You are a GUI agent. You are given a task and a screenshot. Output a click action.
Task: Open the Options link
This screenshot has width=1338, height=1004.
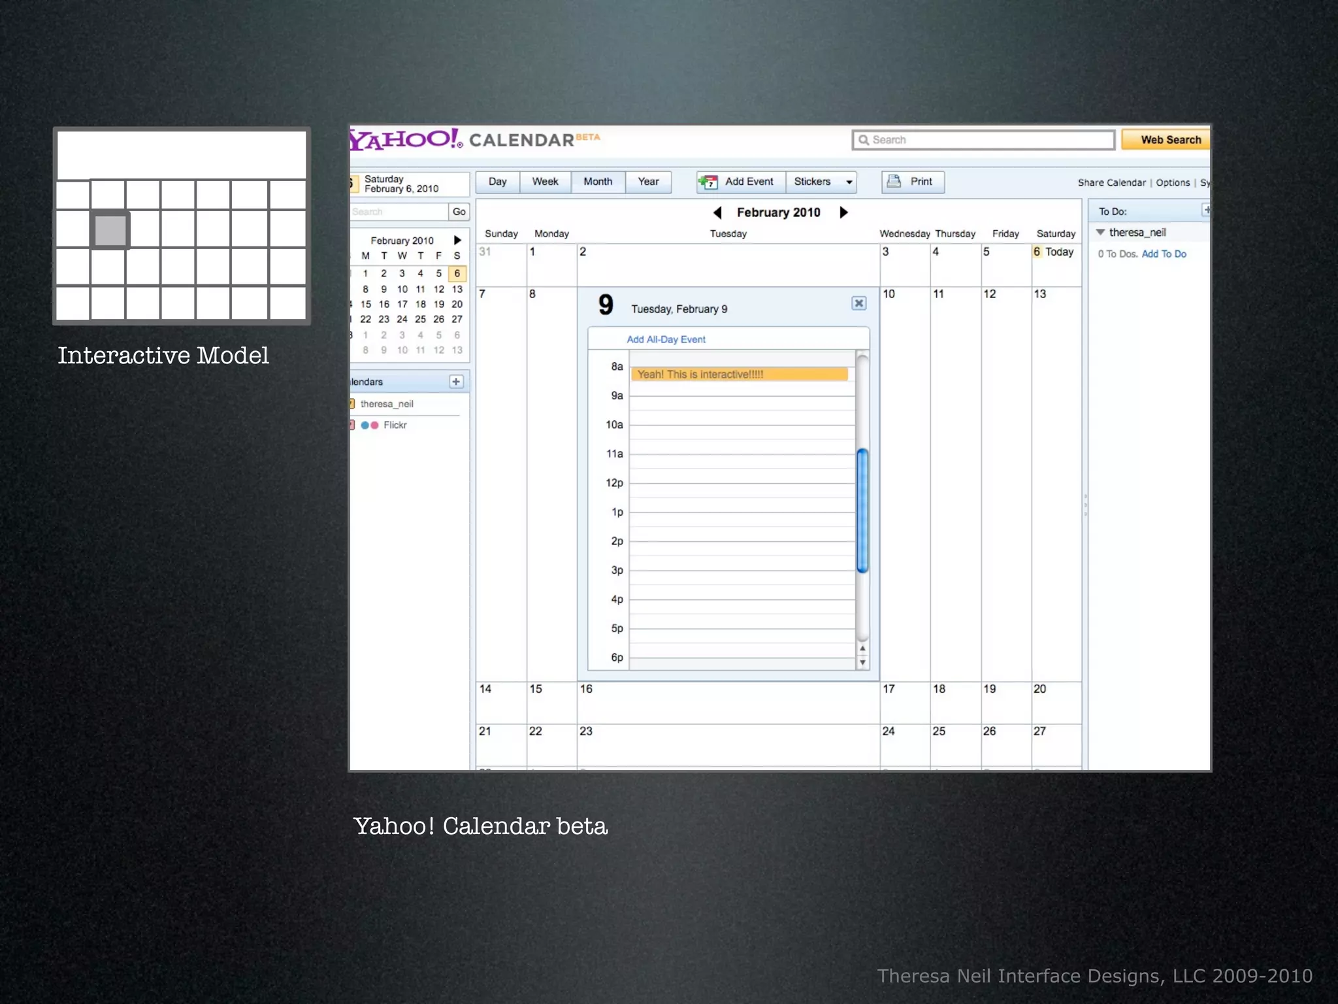click(1173, 183)
